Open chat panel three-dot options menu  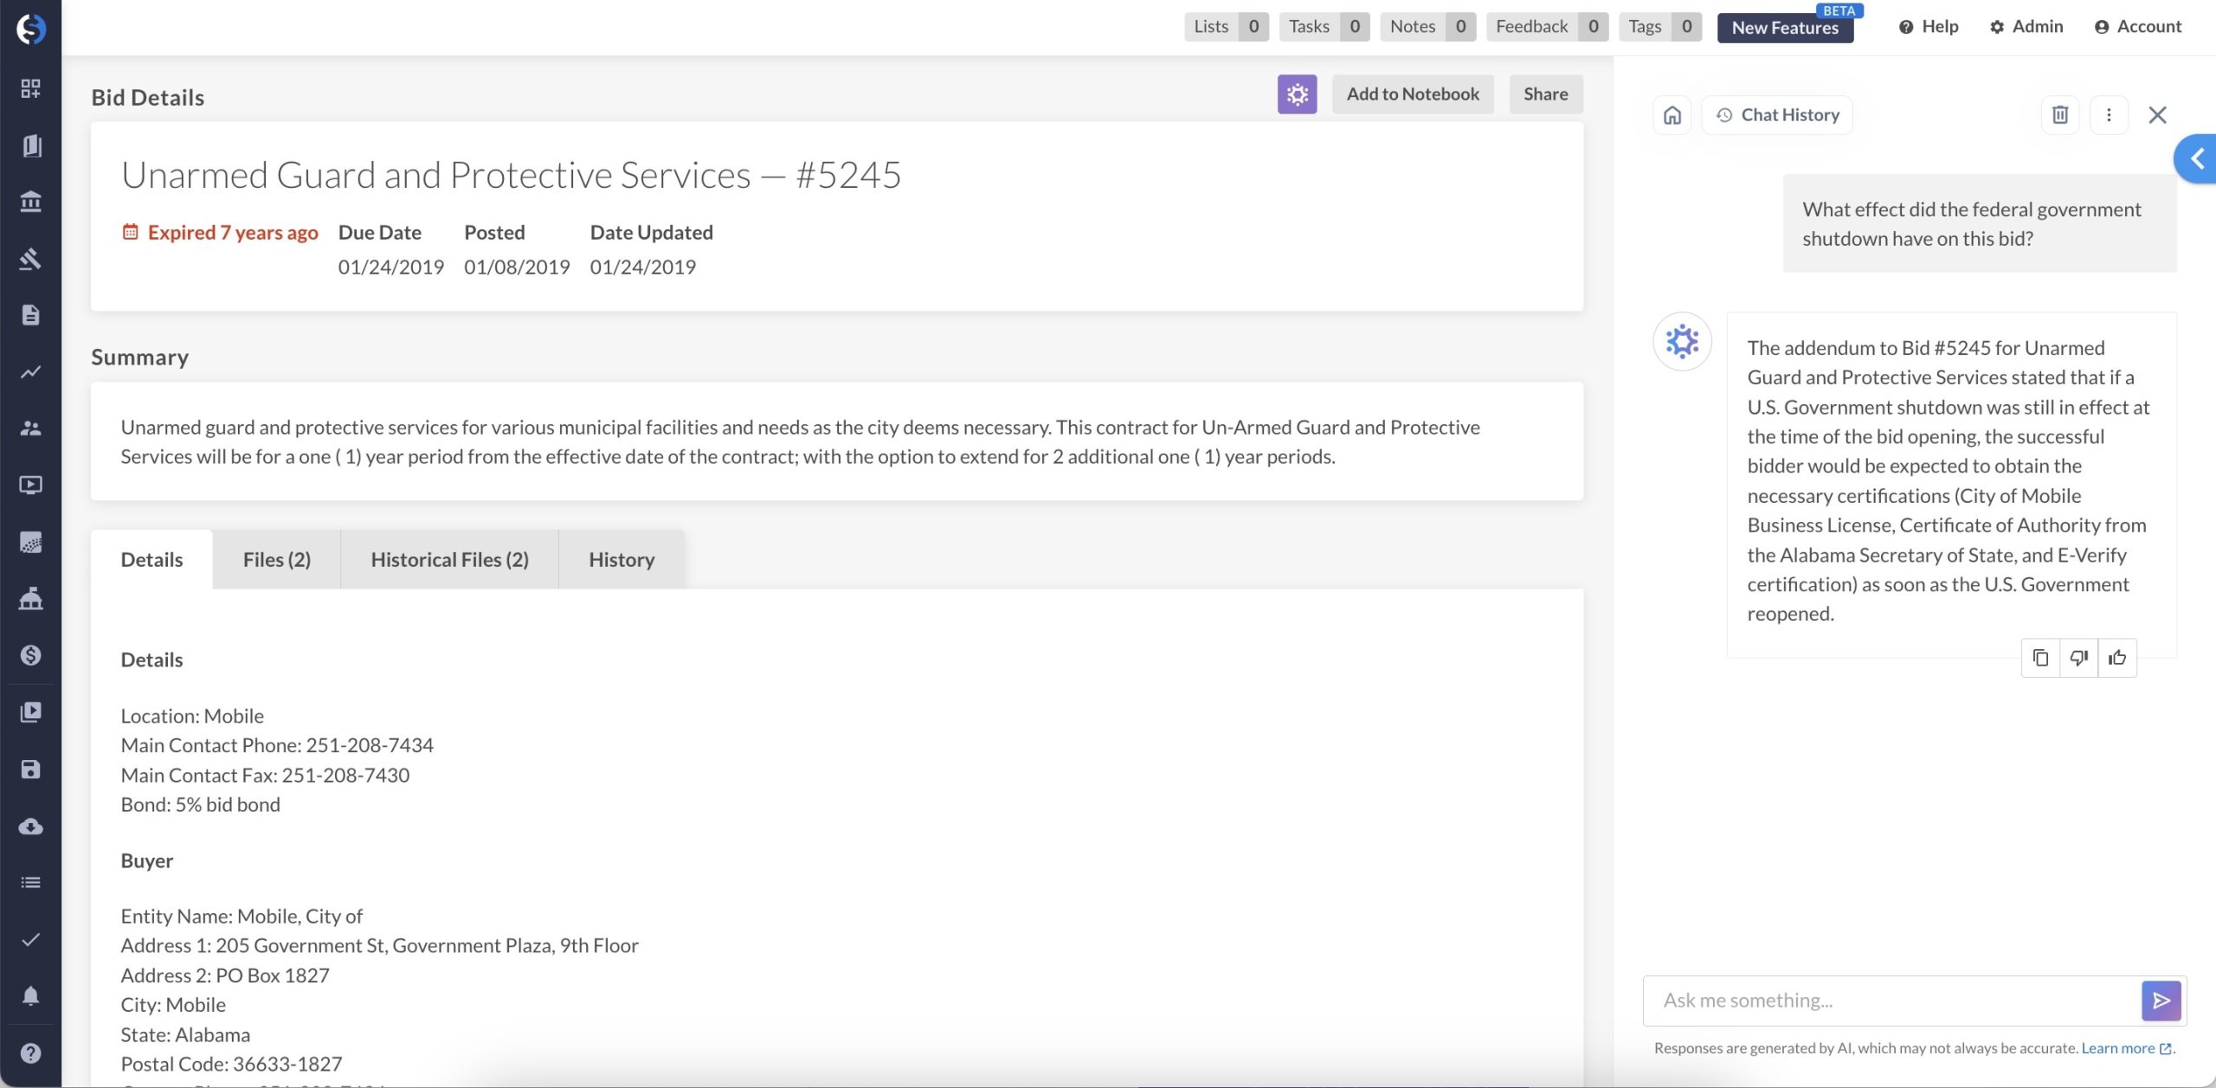click(2109, 115)
